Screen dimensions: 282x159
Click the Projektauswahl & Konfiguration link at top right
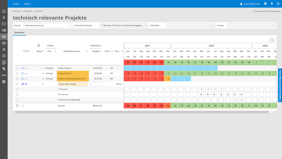[267, 11]
